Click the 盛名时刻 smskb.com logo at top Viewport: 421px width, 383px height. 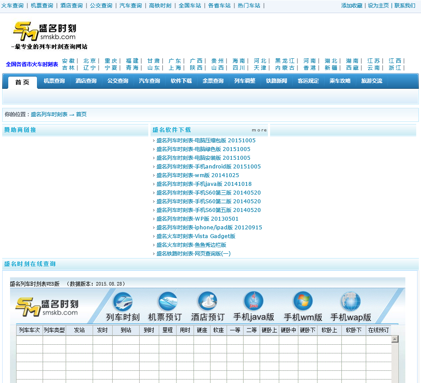(44, 31)
